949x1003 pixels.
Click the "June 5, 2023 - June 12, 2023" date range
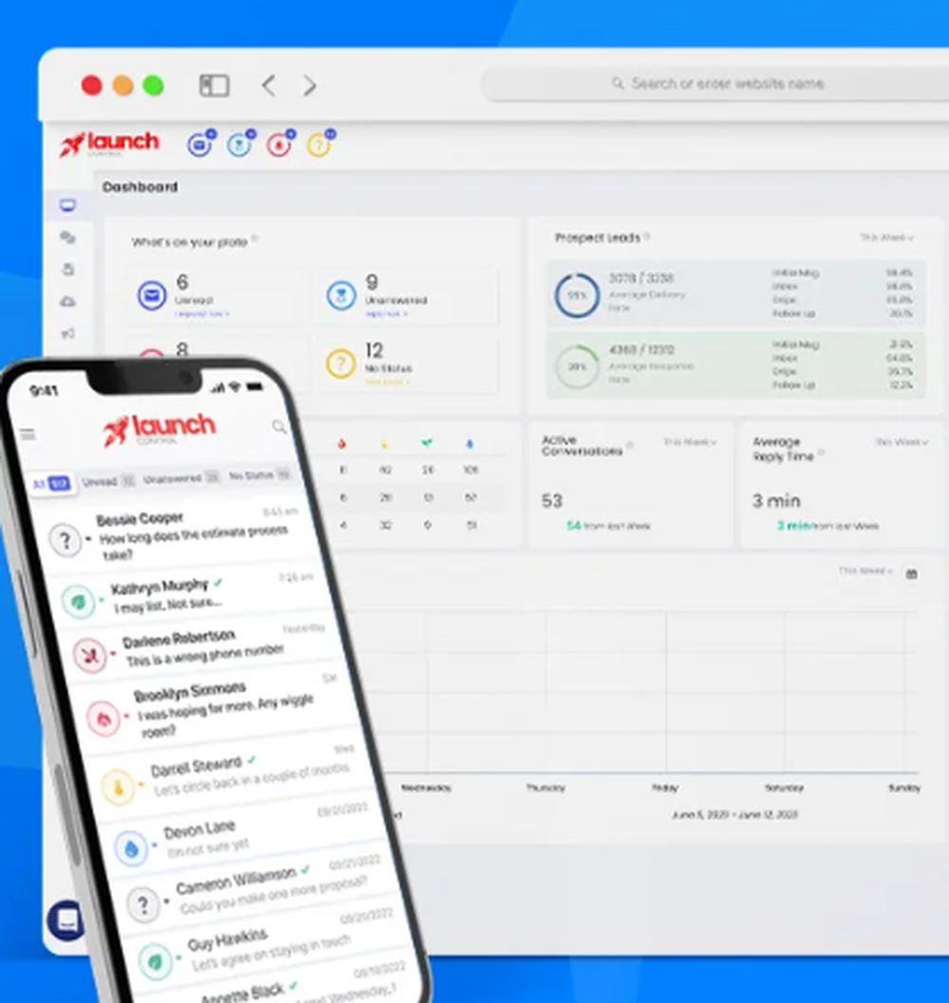click(735, 814)
